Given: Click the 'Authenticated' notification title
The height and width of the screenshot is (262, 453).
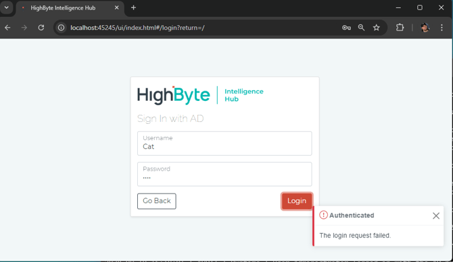Looking at the screenshot, I should pyautogui.click(x=352, y=215).
